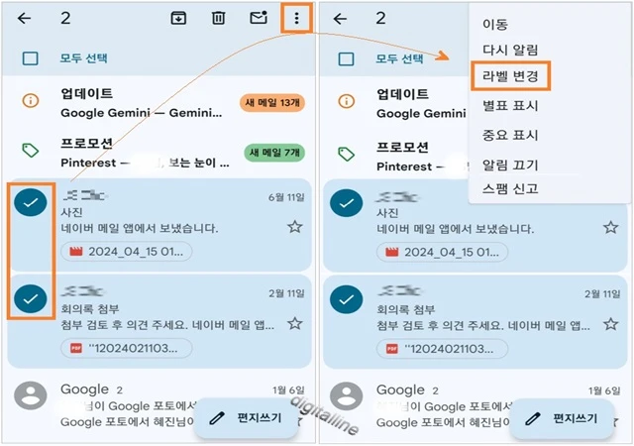Tap the 모두 선택 label in left screen
This screenshot has width=634, height=446.
(83, 58)
